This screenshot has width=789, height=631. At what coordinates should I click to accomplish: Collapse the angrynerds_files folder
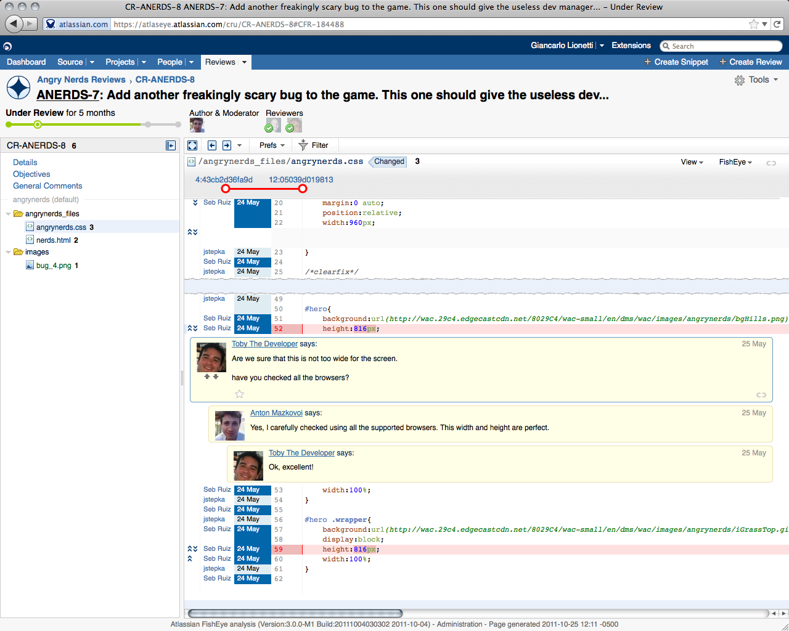tap(8, 214)
